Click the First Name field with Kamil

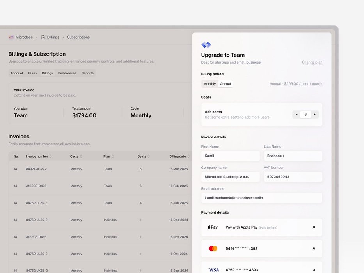click(230, 156)
